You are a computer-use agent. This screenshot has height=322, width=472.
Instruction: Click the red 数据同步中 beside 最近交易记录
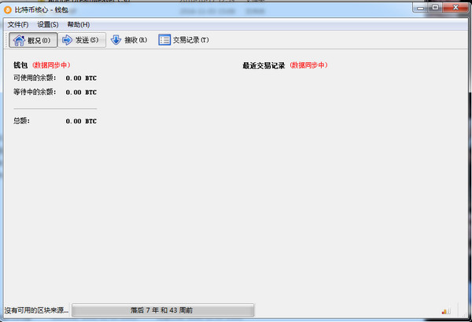pos(309,65)
